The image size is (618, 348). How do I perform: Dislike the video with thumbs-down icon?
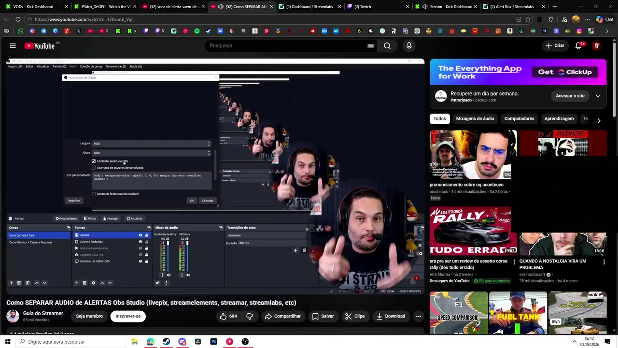coord(250,316)
